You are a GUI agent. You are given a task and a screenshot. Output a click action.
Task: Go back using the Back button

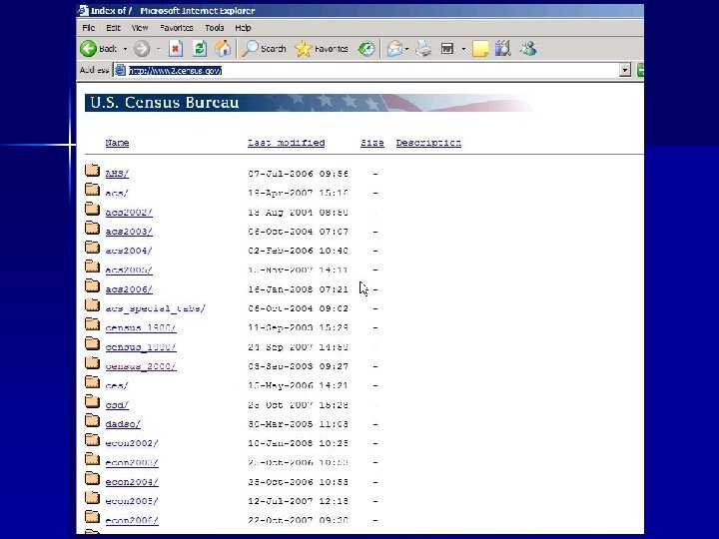[x=98, y=49]
